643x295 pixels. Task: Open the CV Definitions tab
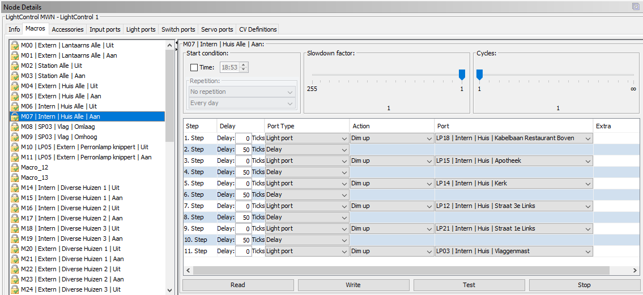258,29
